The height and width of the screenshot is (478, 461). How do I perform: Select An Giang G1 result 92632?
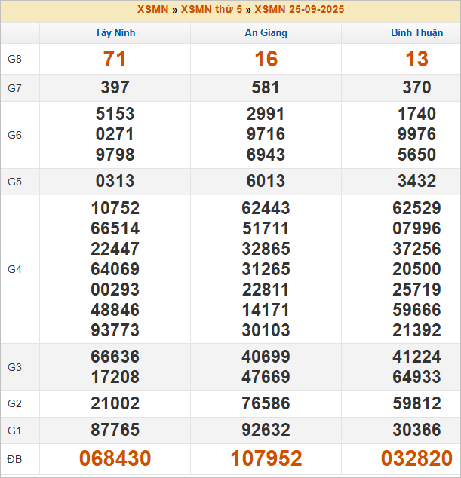[x=266, y=430]
